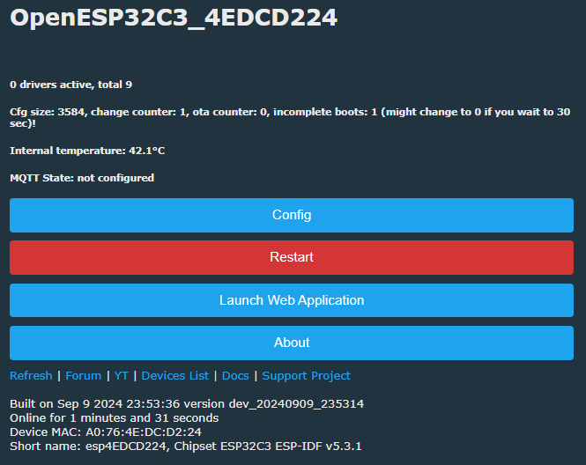Click the '0 drivers active' status line
The image size is (586, 465).
tap(71, 85)
